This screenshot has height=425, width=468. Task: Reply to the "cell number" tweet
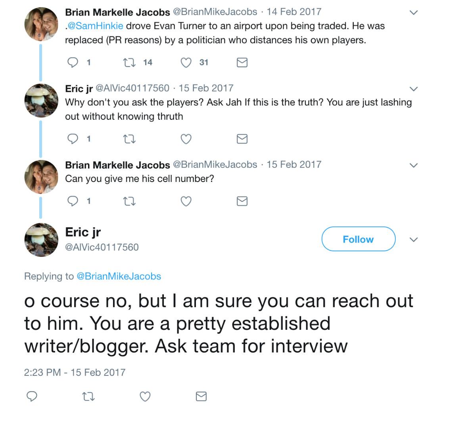73,201
